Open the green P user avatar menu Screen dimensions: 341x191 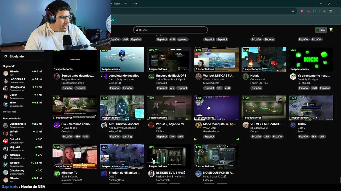[331, 30]
